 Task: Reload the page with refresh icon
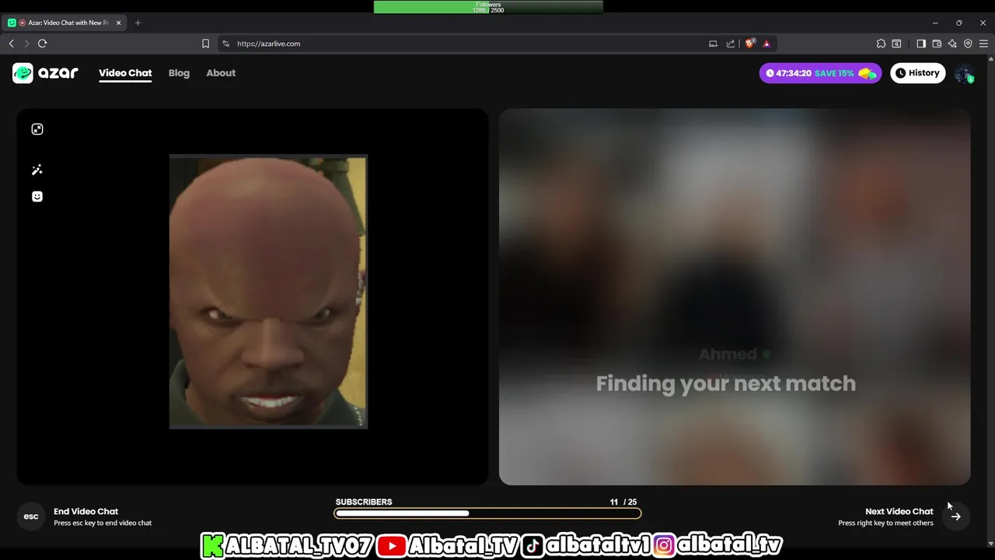43,44
